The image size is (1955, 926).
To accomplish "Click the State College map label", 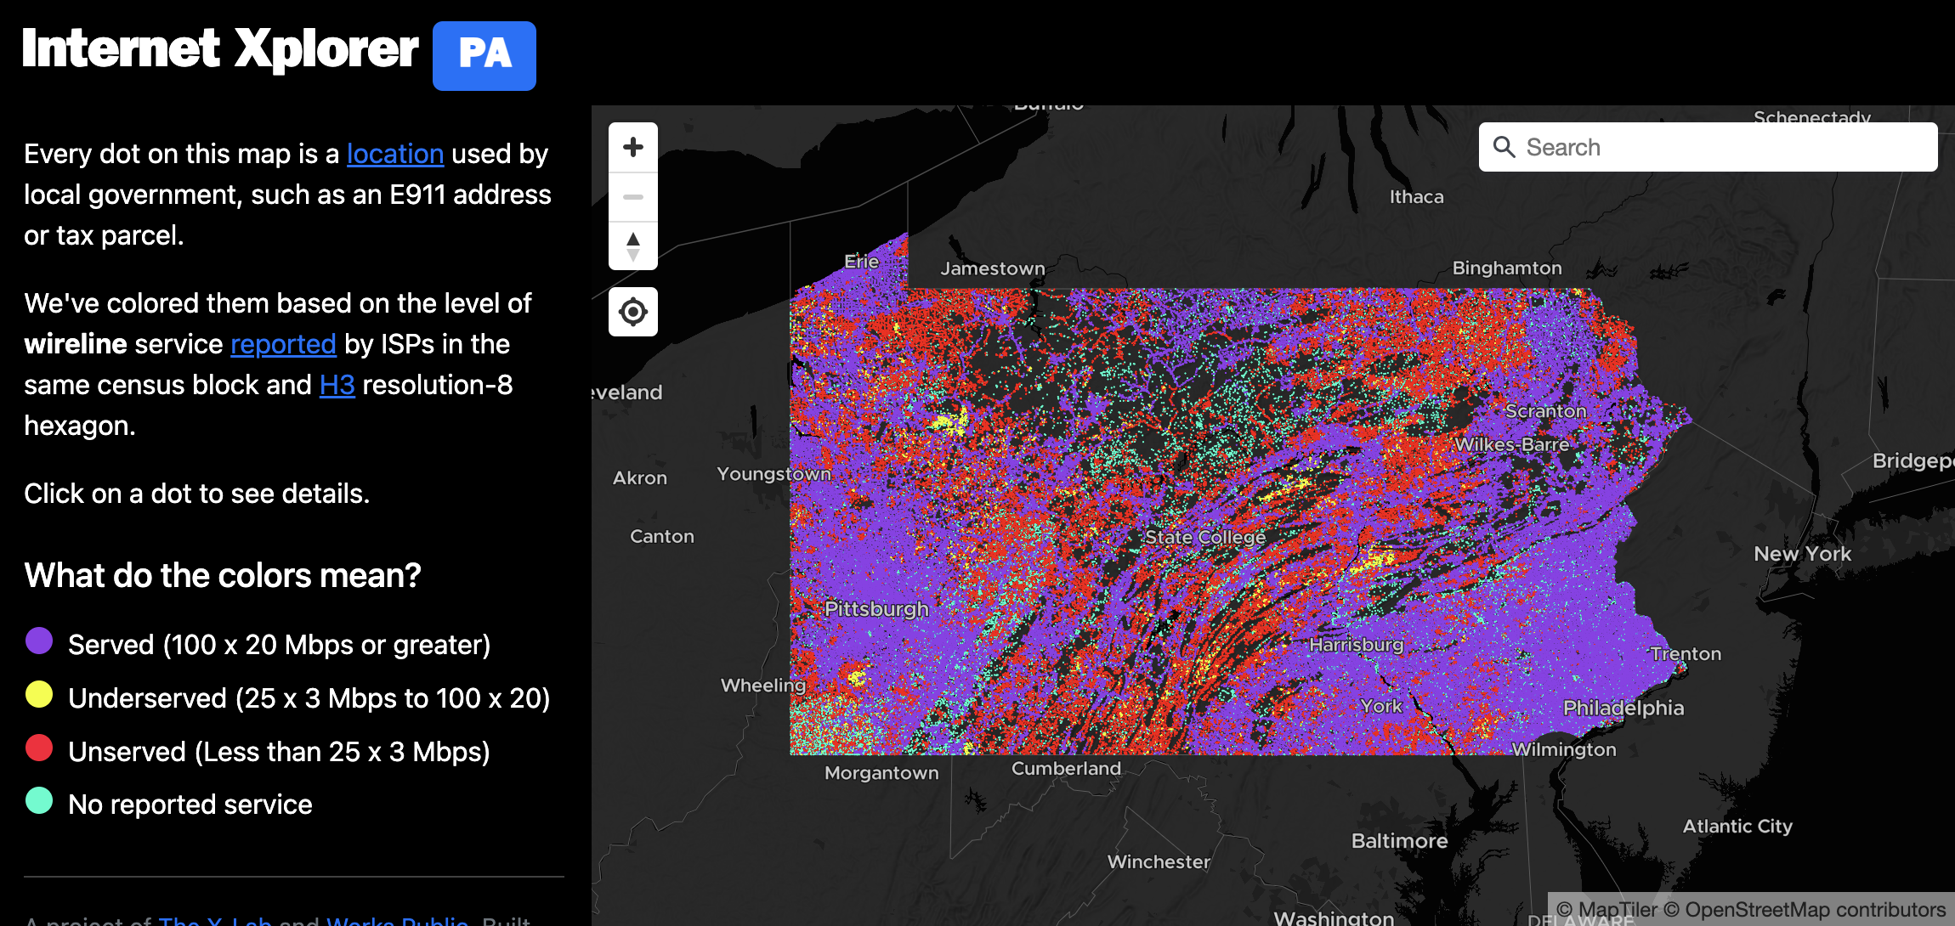I will [x=1204, y=537].
